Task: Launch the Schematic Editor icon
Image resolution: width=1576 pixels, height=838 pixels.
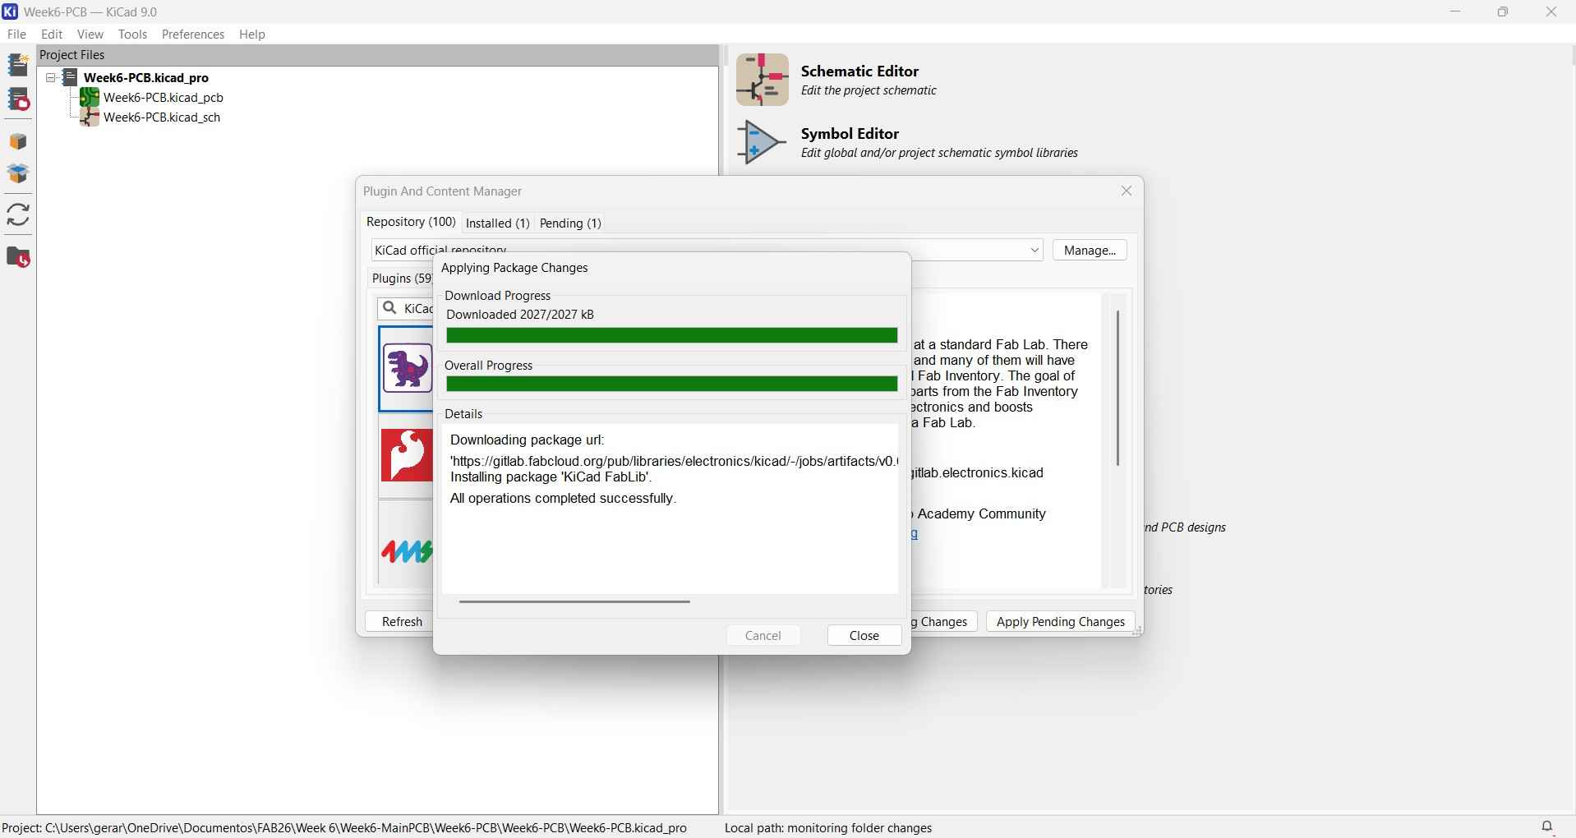Action: (762, 80)
